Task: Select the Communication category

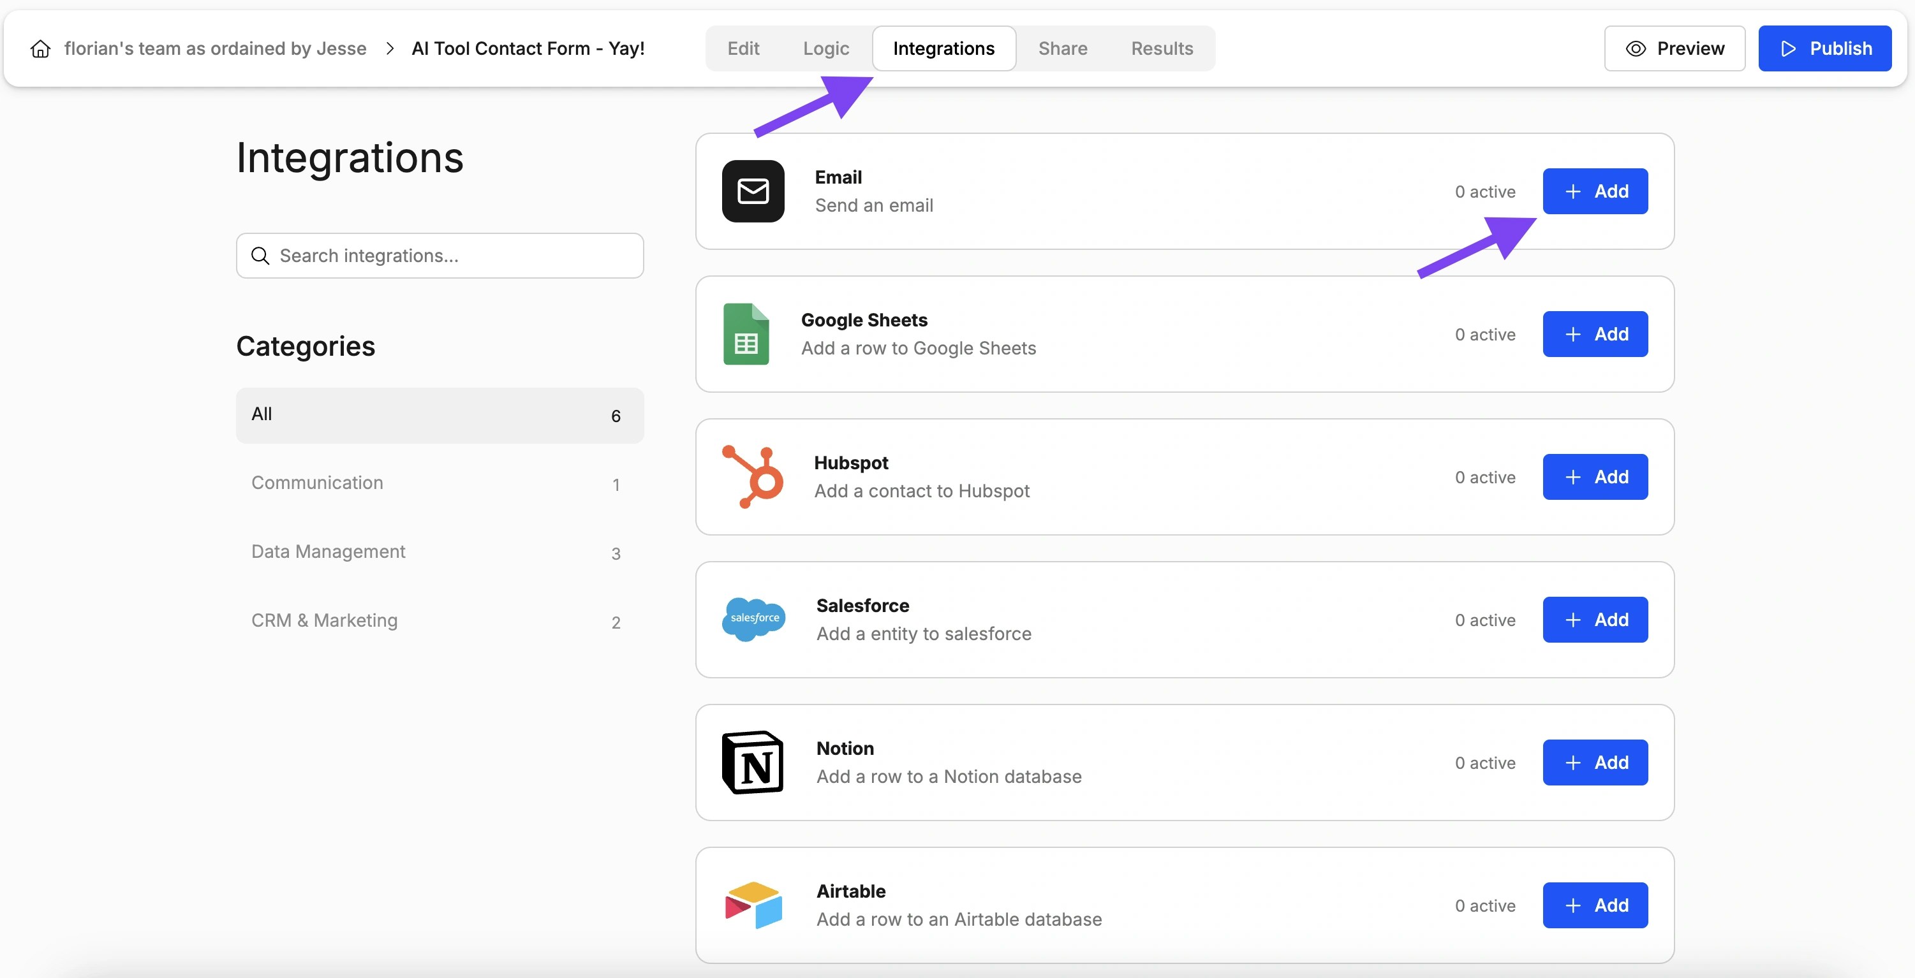Action: pos(316,483)
